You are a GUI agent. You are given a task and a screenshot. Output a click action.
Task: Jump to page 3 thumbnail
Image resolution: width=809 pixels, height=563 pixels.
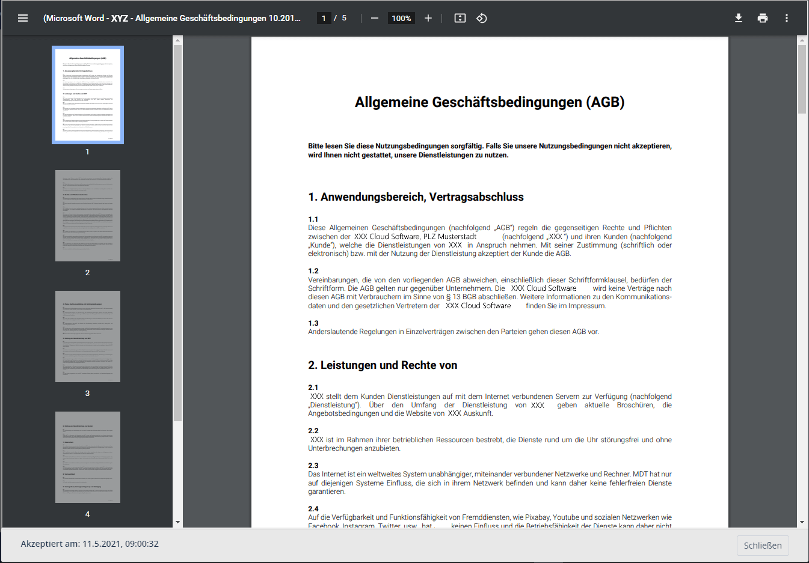[x=88, y=336]
